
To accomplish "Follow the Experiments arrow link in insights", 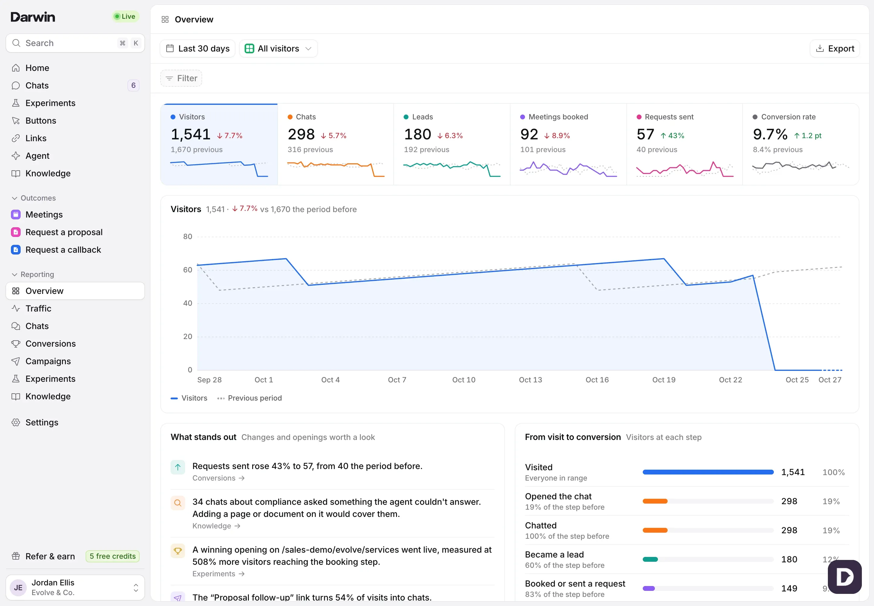I will click(218, 574).
